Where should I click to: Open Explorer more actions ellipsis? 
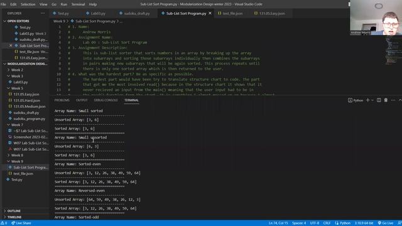(43, 13)
